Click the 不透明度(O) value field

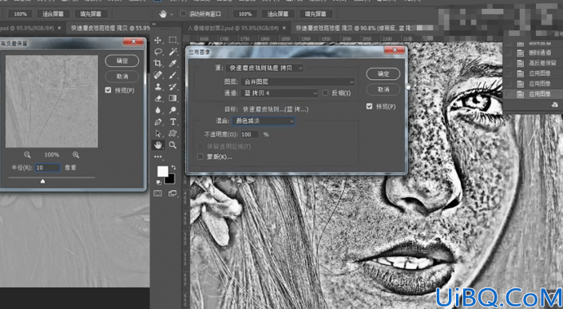point(249,134)
